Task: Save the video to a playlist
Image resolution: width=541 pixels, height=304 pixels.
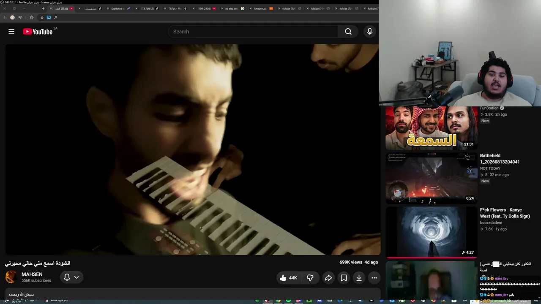Action: click(344, 278)
